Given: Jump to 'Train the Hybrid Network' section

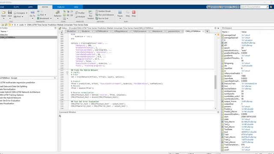Looking at the screenshot, I should (x=10, y=98).
